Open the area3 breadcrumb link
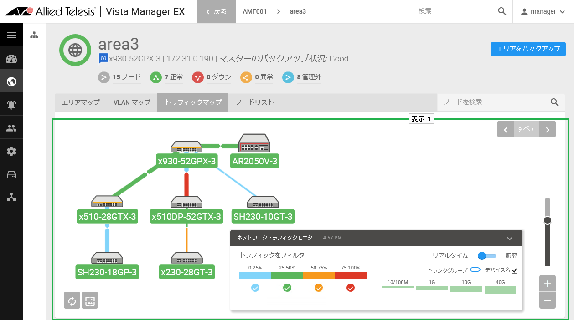The width and height of the screenshot is (574, 320). pyautogui.click(x=298, y=11)
